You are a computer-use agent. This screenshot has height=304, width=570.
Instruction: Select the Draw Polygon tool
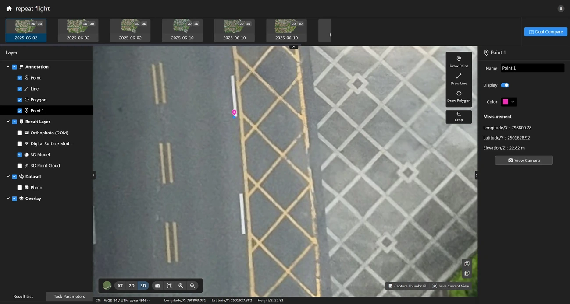pos(459,96)
